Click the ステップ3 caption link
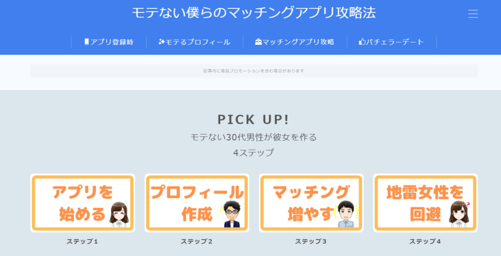Viewport: 501px width, 256px height. 311,242
